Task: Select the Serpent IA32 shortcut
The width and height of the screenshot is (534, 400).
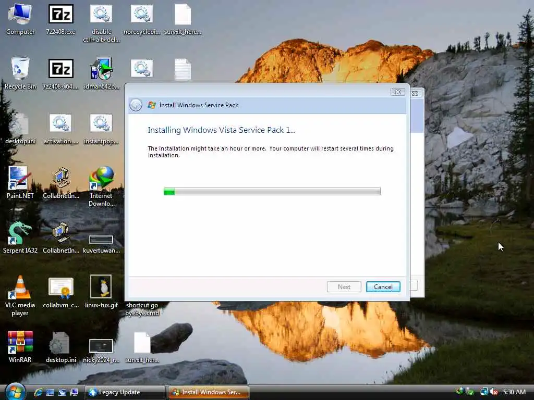Action: click(20, 238)
